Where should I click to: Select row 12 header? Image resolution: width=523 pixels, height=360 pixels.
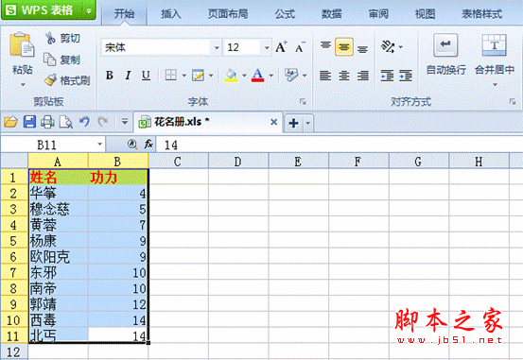[x=13, y=352]
